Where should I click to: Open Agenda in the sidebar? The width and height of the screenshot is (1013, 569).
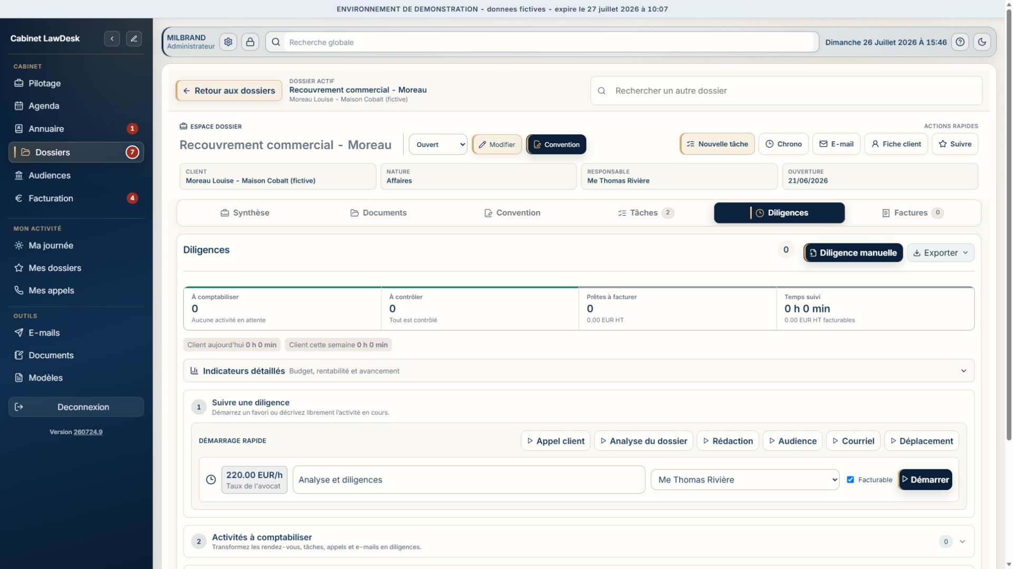pyautogui.click(x=76, y=106)
